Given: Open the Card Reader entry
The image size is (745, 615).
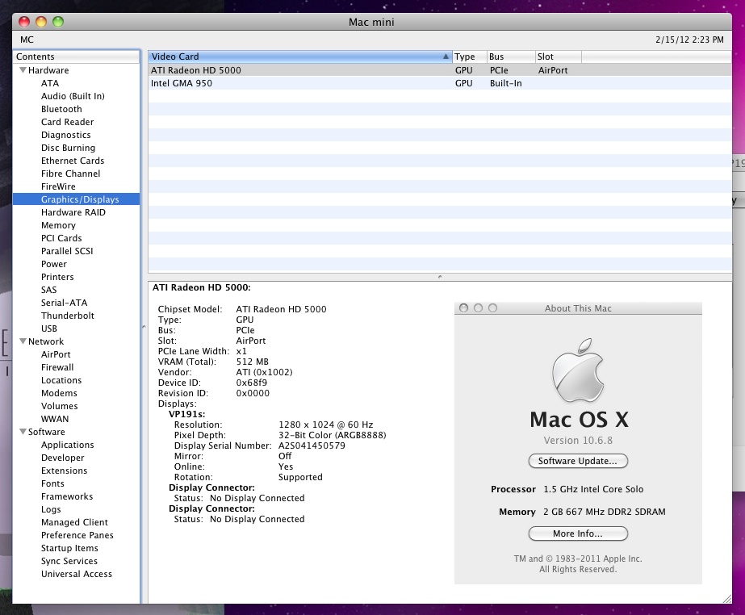Looking at the screenshot, I should point(68,122).
